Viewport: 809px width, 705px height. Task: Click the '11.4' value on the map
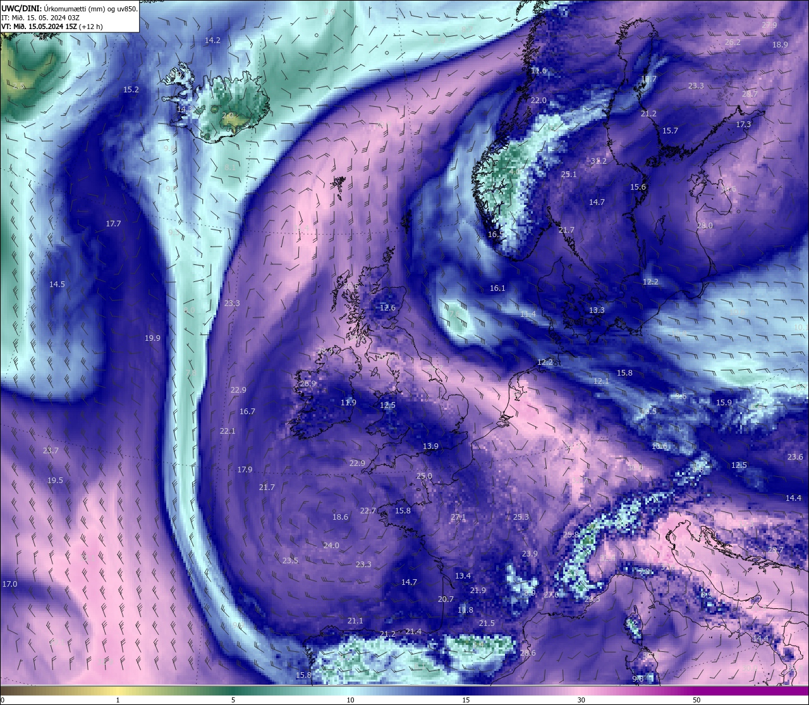pos(528,314)
